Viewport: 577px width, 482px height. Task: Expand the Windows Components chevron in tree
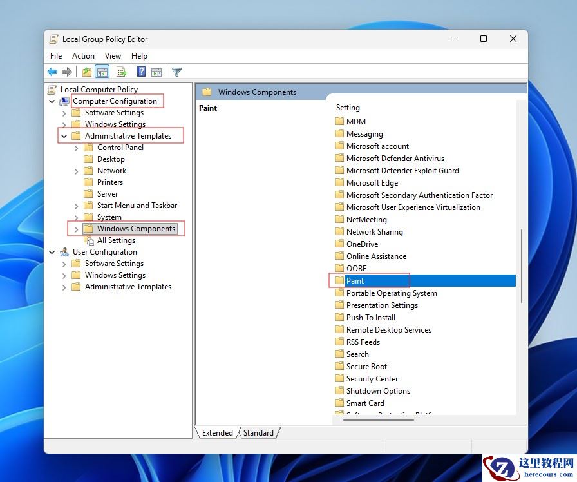click(x=75, y=228)
